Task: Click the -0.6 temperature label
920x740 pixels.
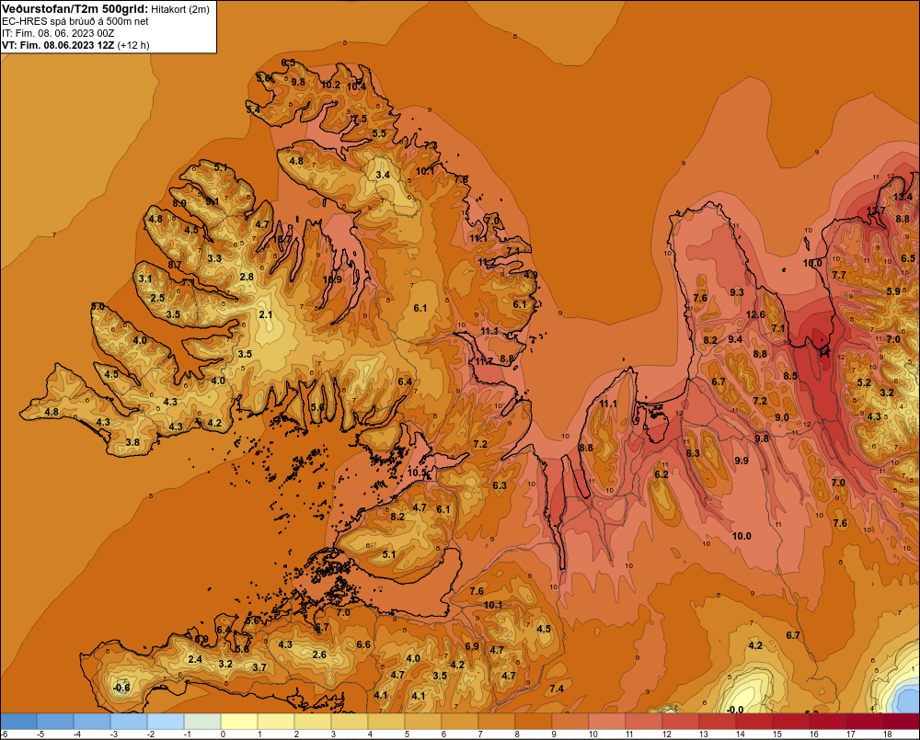Action: (121, 688)
